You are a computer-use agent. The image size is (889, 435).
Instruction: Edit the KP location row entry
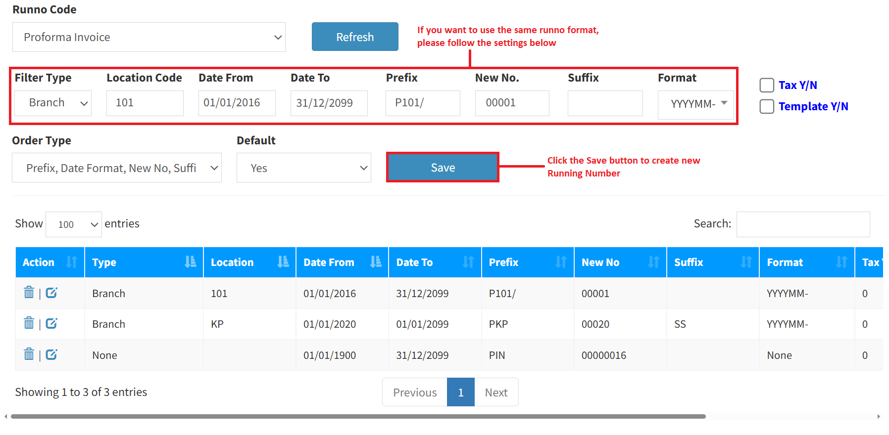51,323
